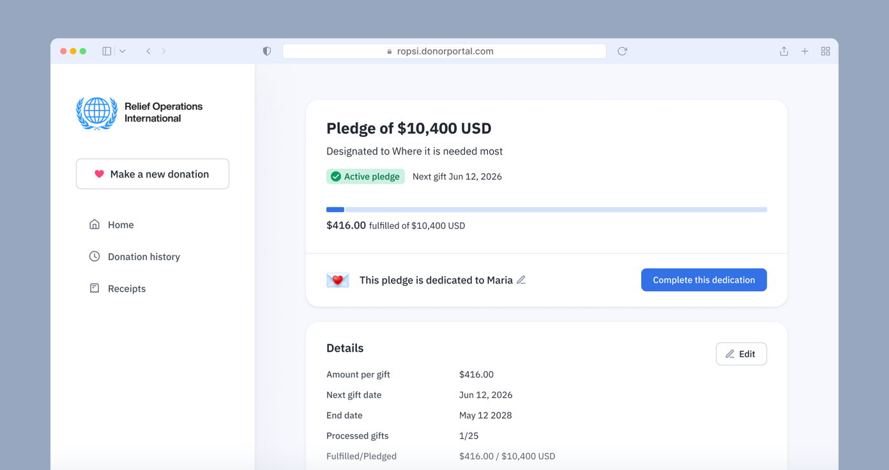The height and width of the screenshot is (470, 889).
Task: Click the lock icon in the address bar
Action: 390,51
